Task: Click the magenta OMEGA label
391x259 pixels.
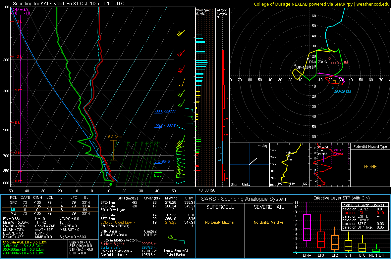Action: pos(21,10)
